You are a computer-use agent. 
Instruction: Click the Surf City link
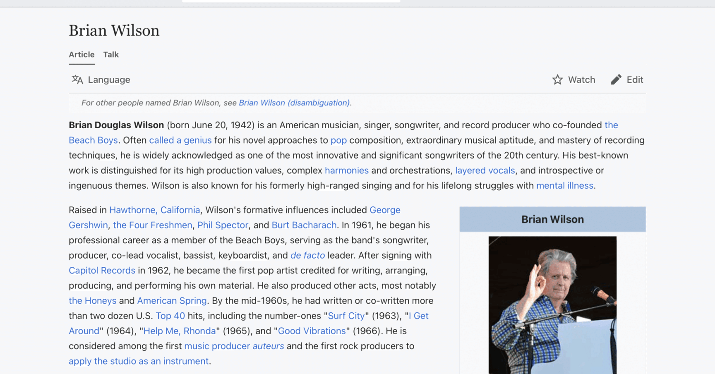pos(346,316)
